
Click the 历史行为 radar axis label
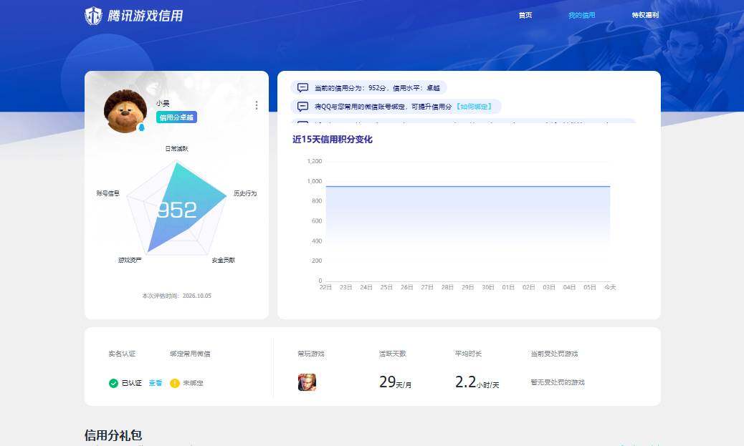(245, 193)
